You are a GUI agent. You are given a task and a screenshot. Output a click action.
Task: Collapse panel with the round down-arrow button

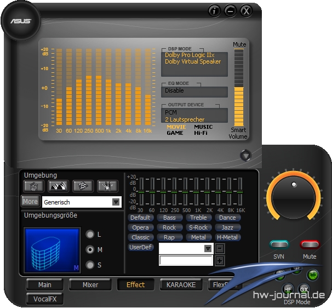[245, 156]
